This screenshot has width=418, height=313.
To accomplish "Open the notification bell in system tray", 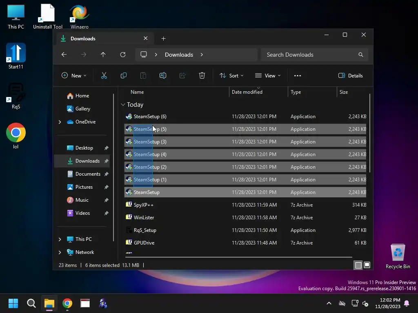I will pyautogui.click(x=407, y=303).
